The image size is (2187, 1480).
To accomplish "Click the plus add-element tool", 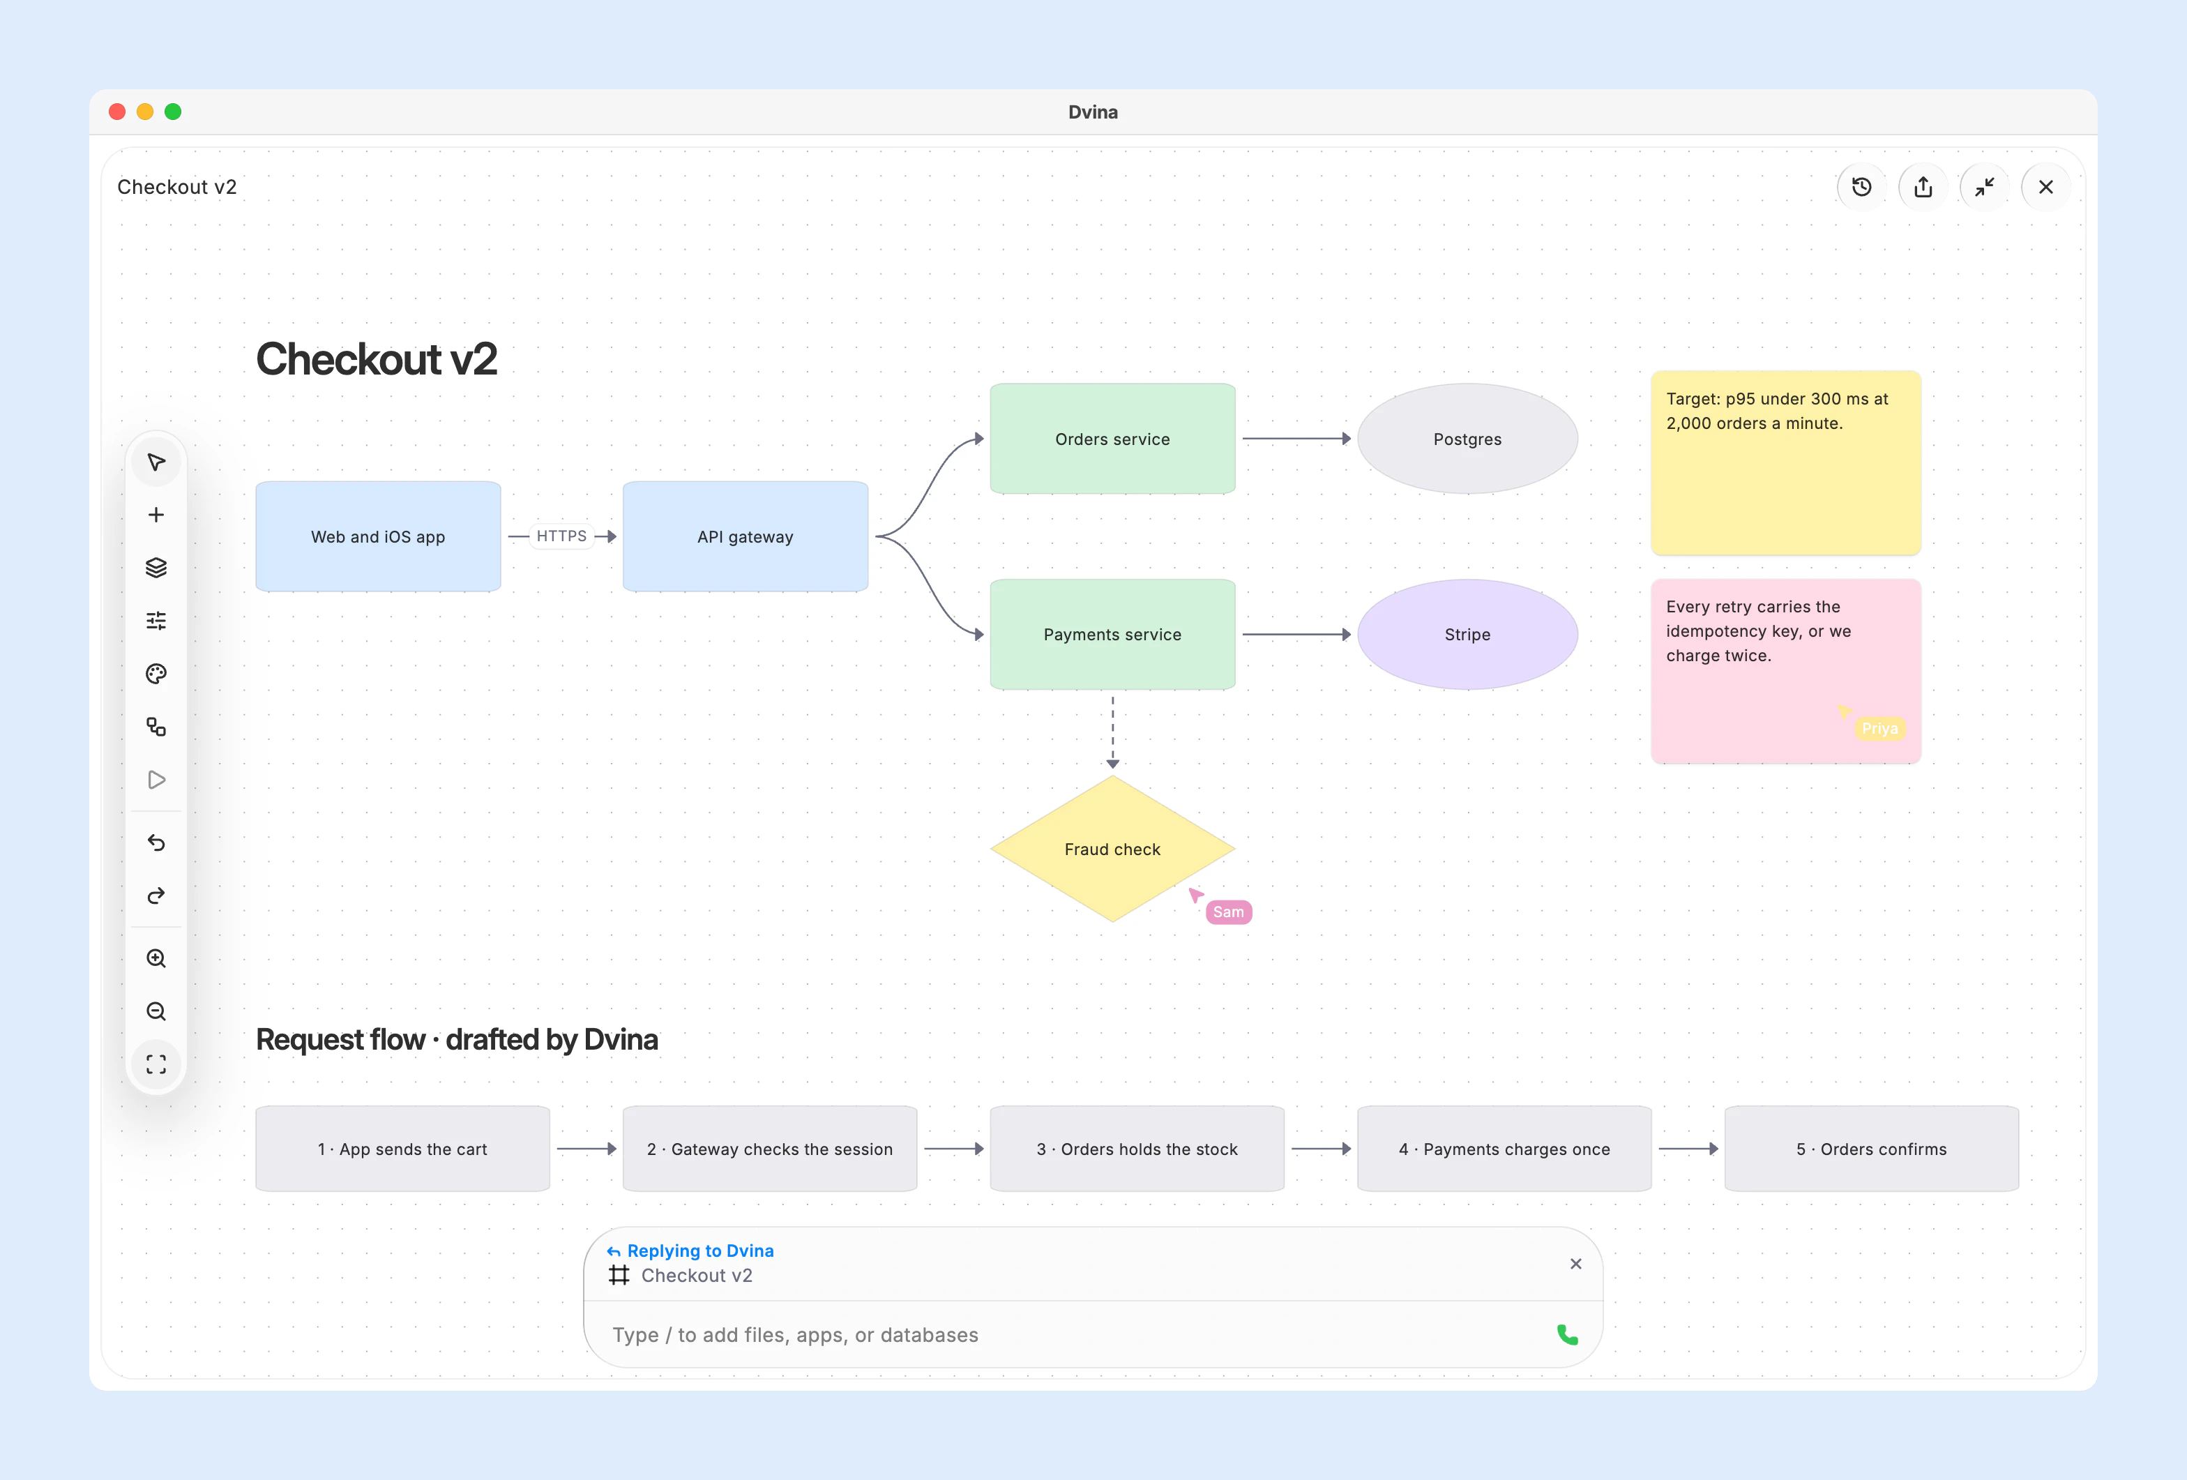I will (156, 515).
